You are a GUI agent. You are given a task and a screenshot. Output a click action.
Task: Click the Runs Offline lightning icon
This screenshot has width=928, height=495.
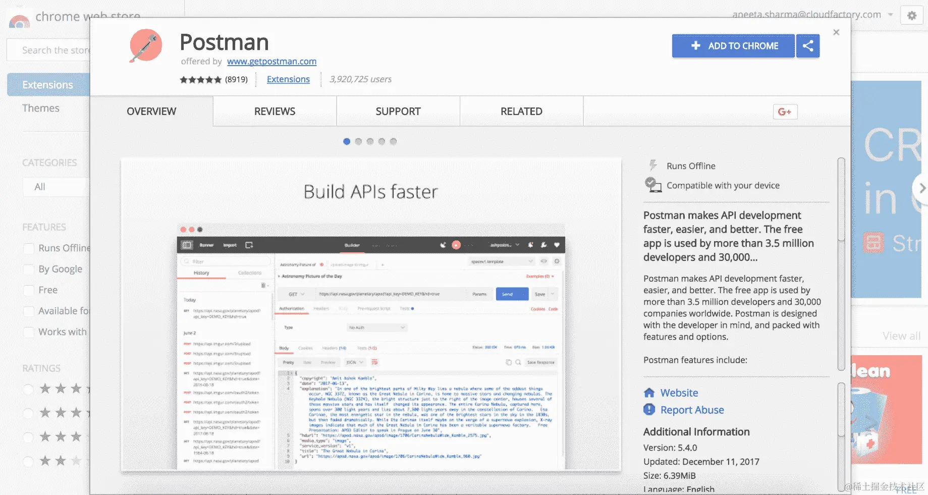coord(653,166)
